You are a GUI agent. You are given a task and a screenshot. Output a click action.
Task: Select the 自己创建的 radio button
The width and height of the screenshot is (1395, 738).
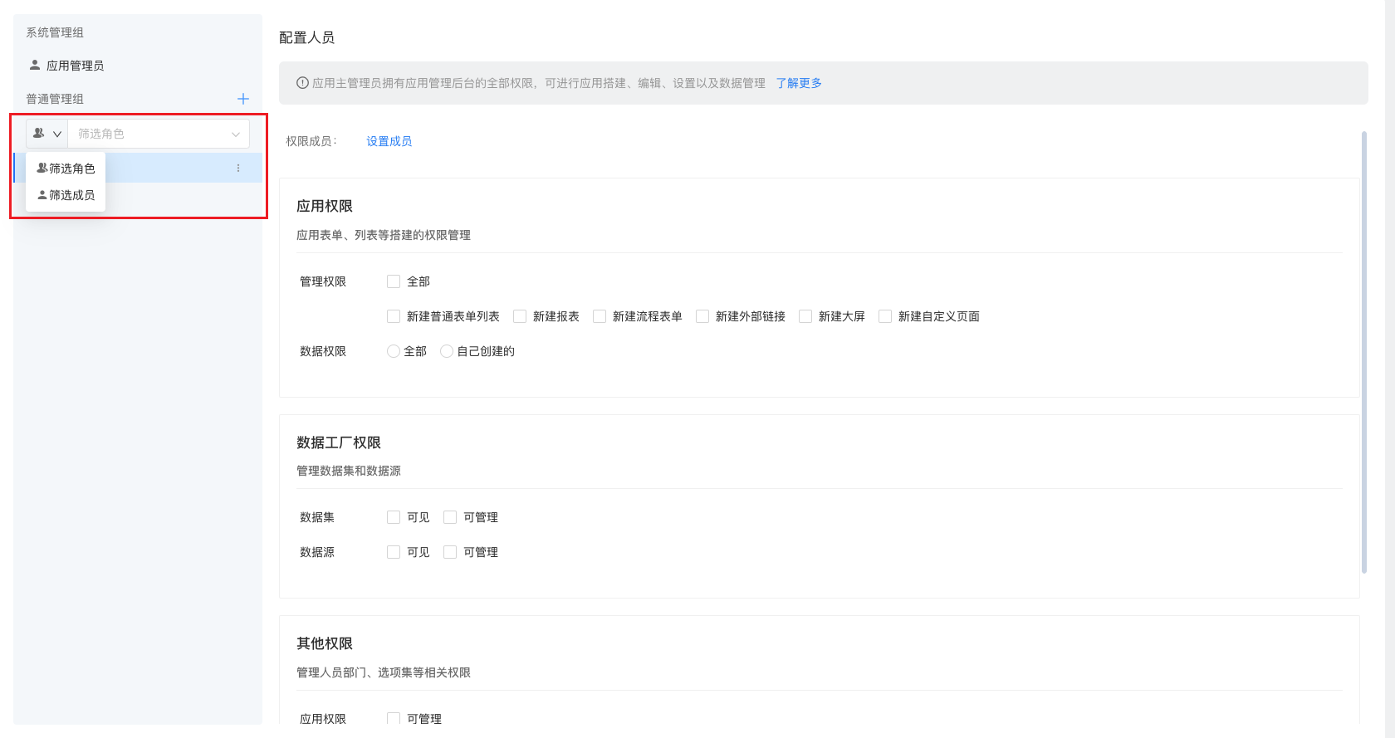447,351
